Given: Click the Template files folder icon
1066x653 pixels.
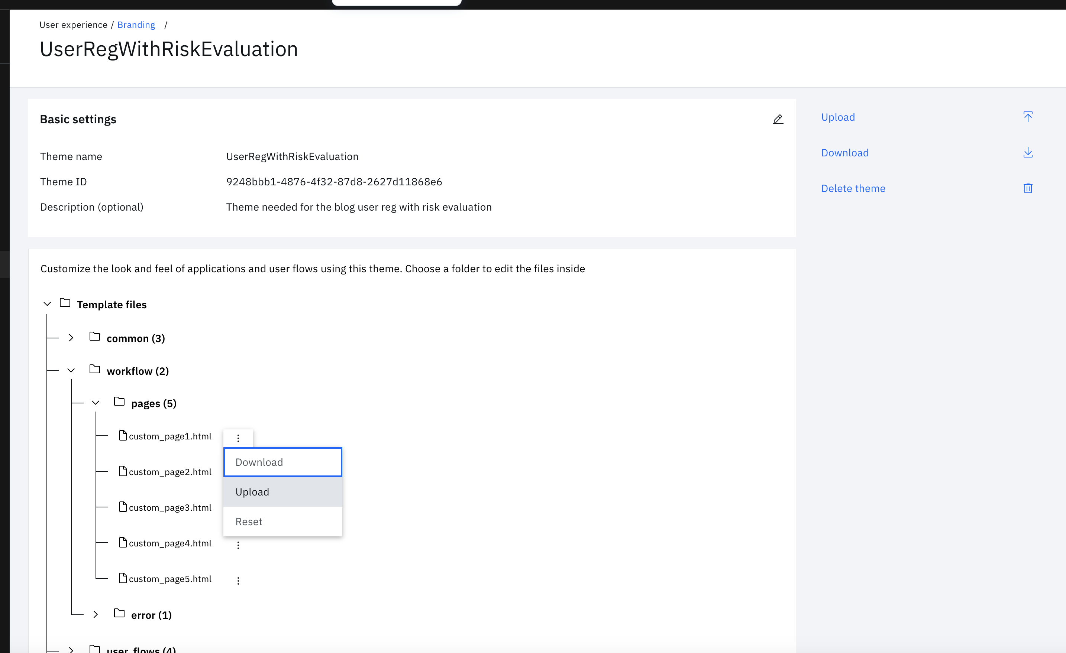Looking at the screenshot, I should tap(65, 303).
